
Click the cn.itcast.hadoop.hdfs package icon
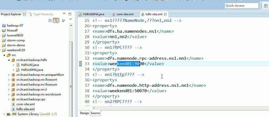tap(13, 60)
